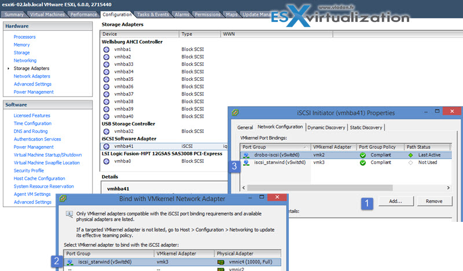The height and width of the screenshot is (271, 463).
Task: Open the Permissions tab
Action: pos(208,14)
